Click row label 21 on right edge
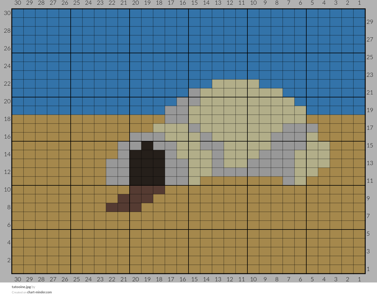377x301 pixels. [370, 92]
